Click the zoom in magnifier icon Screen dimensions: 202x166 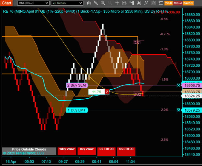103,3
